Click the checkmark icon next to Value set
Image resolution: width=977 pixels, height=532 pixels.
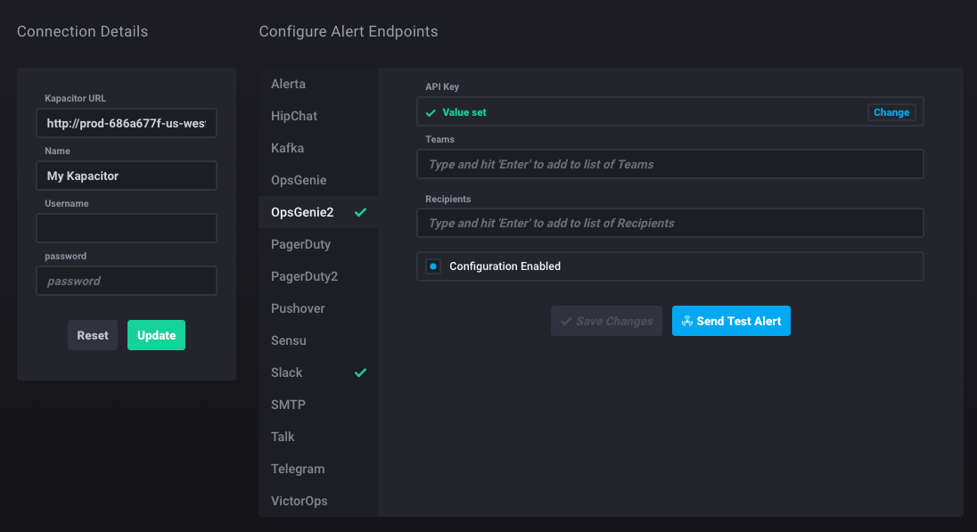(431, 112)
